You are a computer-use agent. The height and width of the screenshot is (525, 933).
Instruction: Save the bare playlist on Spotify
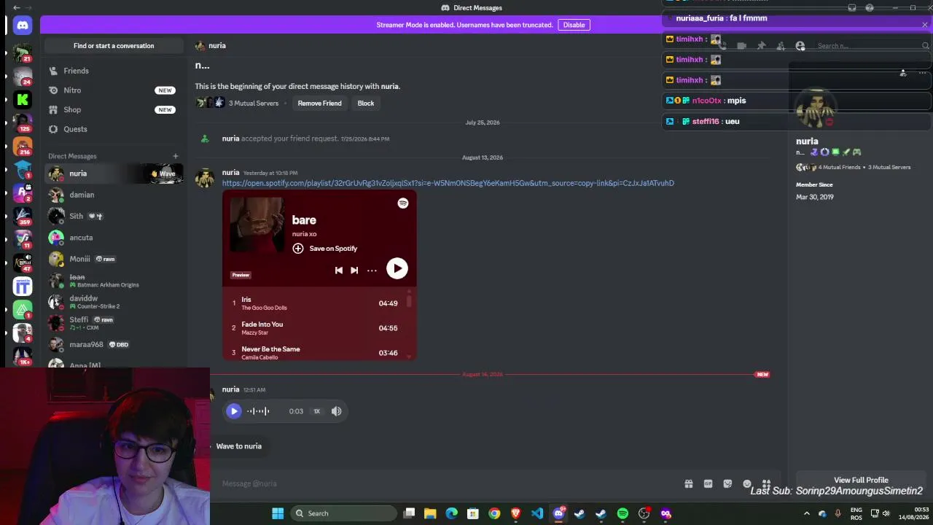point(325,249)
